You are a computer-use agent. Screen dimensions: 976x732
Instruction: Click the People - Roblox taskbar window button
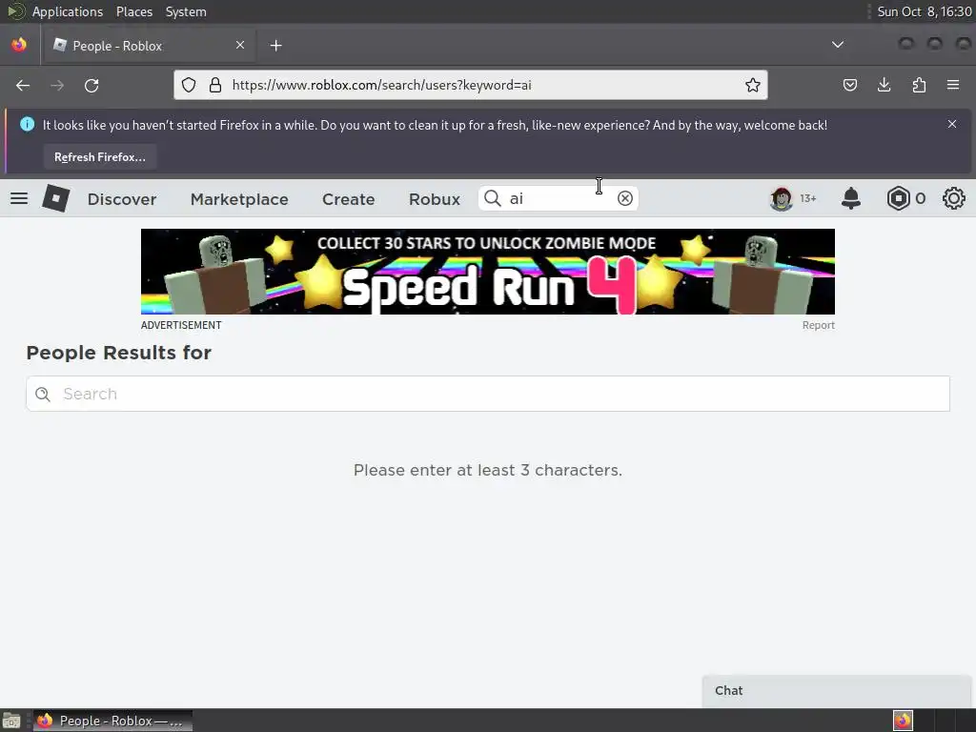tap(112, 721)
